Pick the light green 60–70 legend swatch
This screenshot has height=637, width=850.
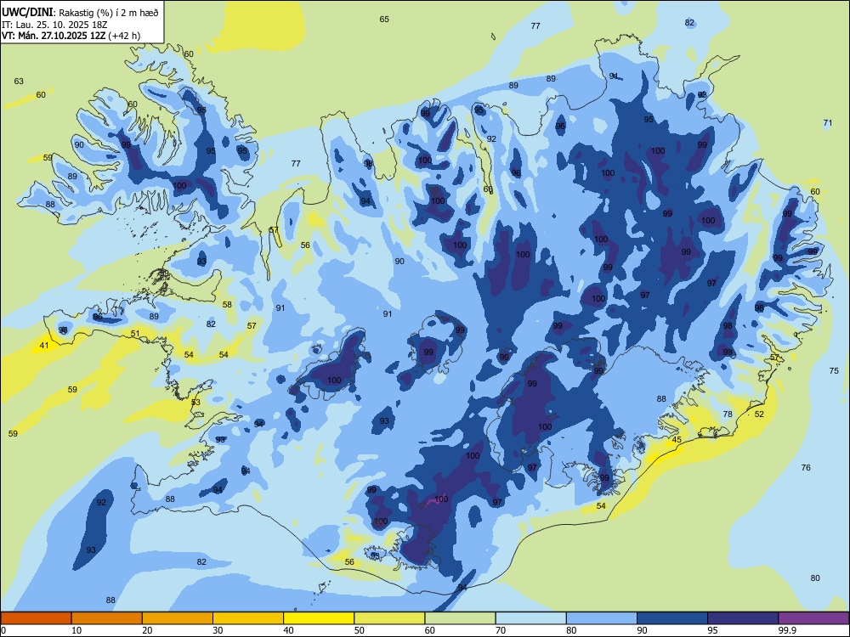tap(460, 618)
